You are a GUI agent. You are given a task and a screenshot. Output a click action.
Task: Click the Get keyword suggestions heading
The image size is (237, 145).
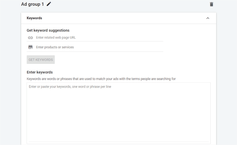48,30
